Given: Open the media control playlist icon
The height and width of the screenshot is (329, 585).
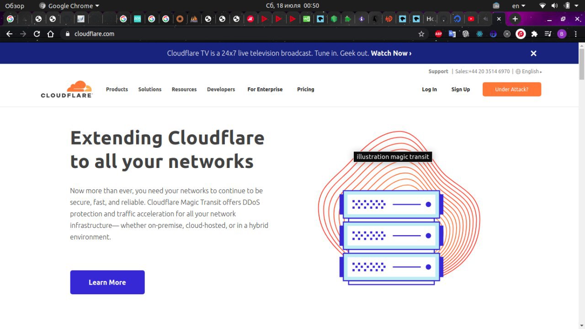Looking at the screenshot, I should 548,34.
